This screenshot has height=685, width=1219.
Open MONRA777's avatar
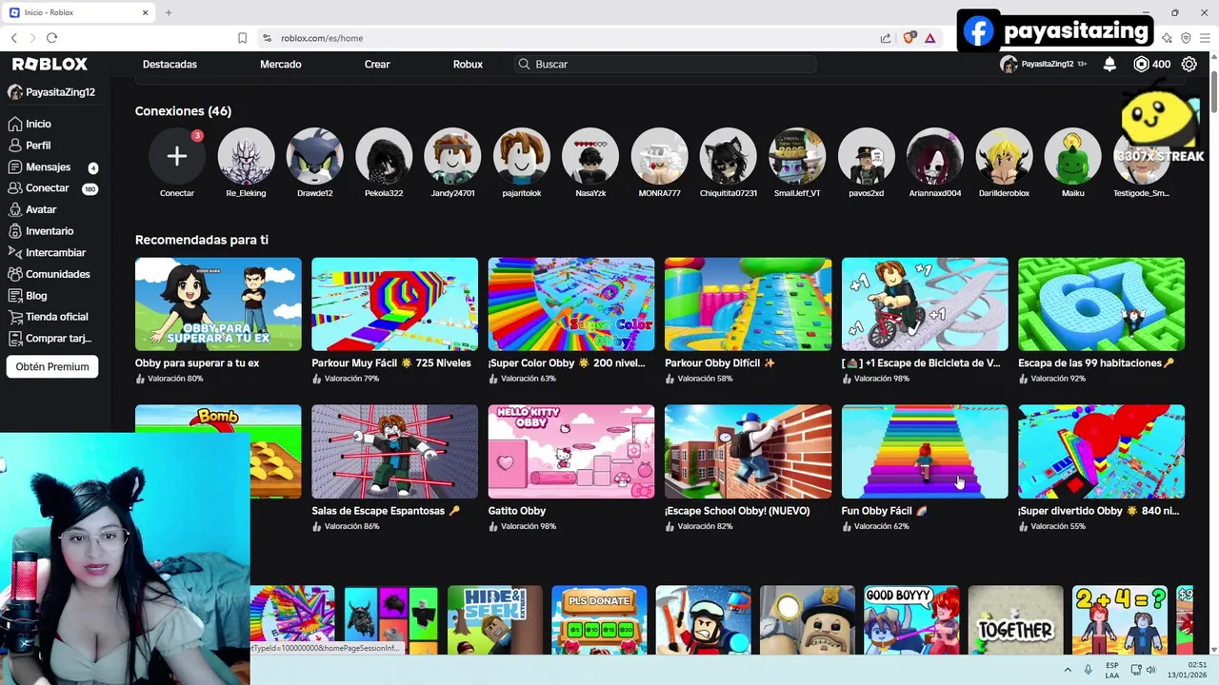click(659, 156)
